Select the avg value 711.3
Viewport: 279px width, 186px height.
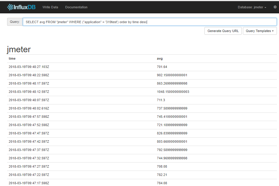(x=161, y=100)
